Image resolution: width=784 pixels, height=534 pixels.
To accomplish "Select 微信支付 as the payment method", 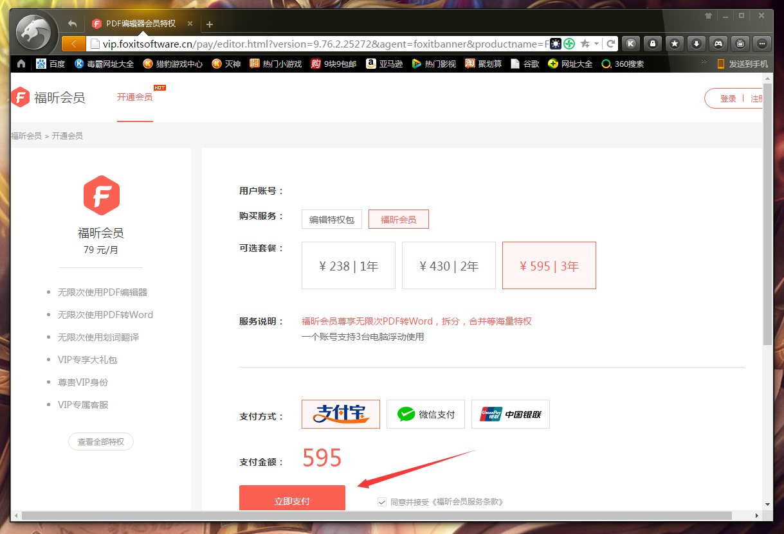I will pos(425,414).
